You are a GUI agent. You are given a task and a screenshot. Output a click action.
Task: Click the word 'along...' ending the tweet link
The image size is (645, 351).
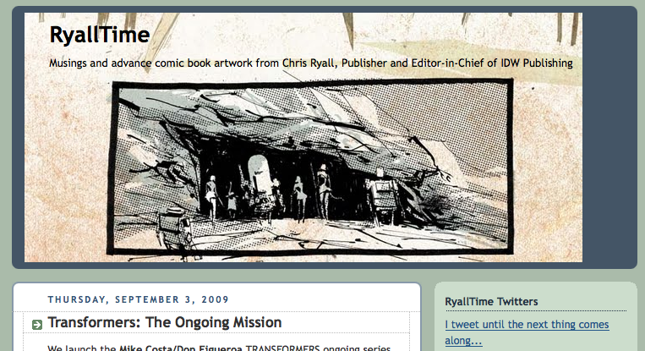coord(463,341)
